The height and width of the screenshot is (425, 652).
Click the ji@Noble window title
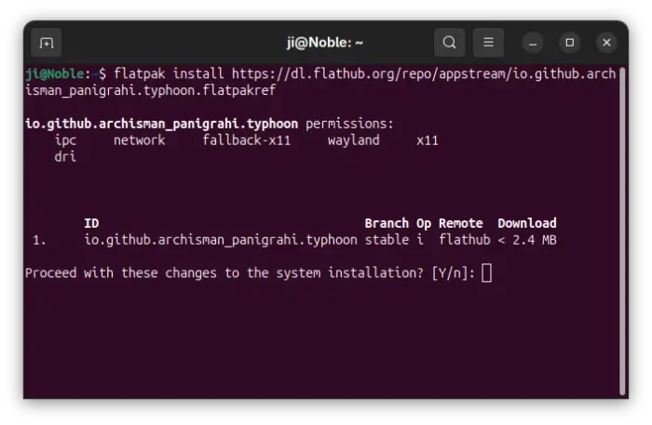325,43
